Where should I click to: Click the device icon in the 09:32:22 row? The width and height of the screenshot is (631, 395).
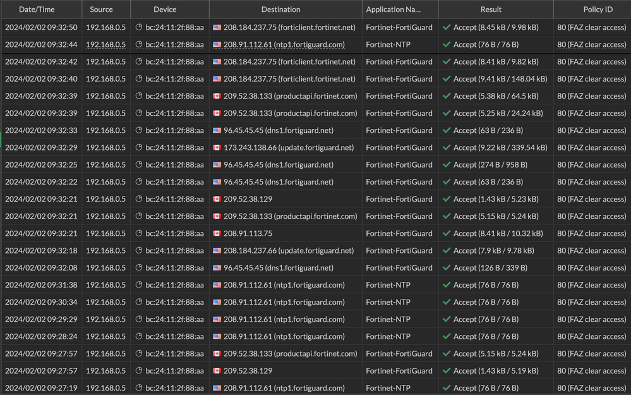139,182
